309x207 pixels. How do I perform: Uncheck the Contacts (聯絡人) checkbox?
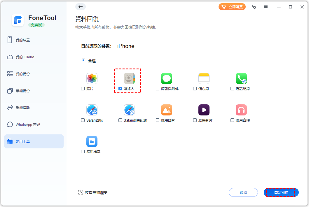point(120,89)
